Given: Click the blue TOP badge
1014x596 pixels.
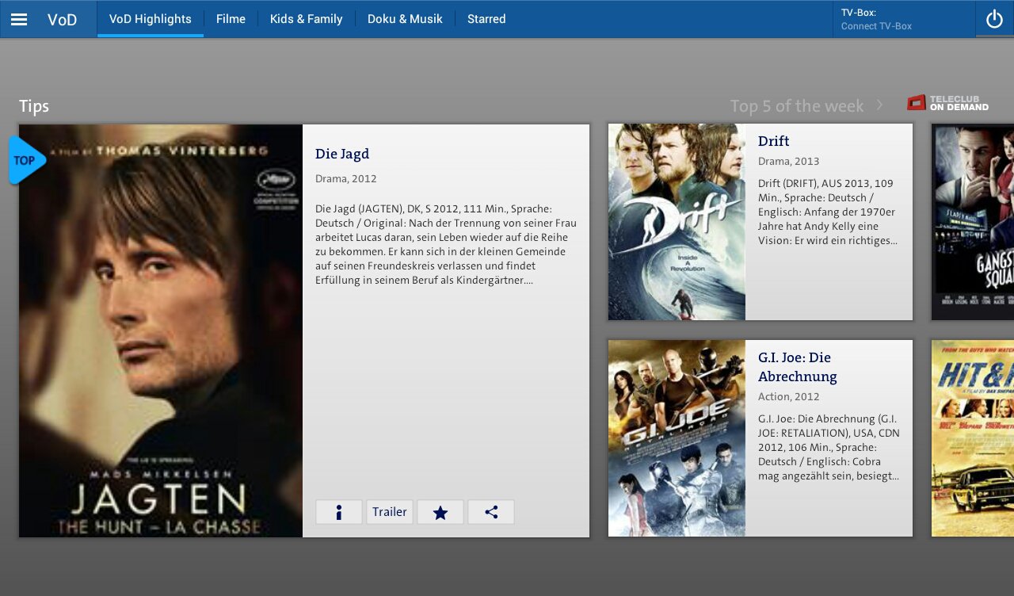Looking at the screenshot, I should click(26, 160).
